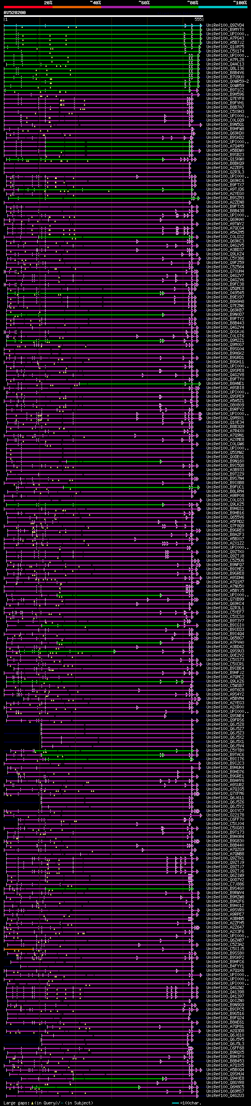Click the UniRef100_B8B4V6 label

pos(225,73)
